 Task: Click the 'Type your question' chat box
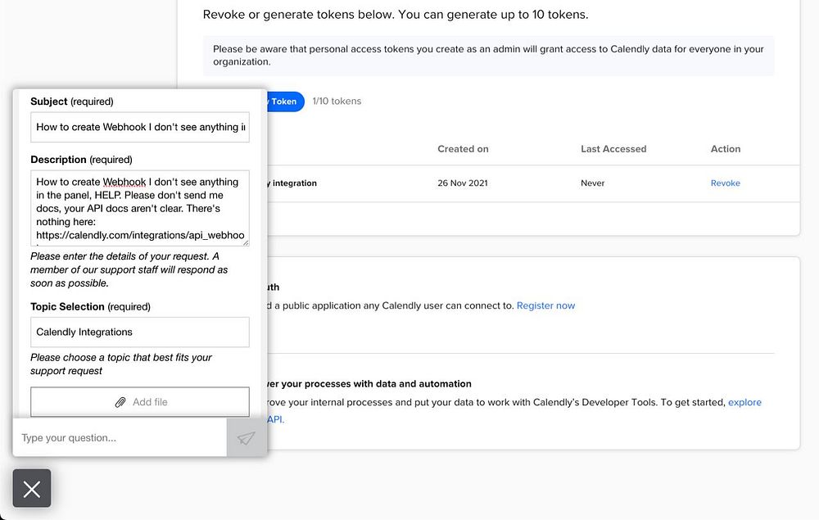click(x=120, y=438)
